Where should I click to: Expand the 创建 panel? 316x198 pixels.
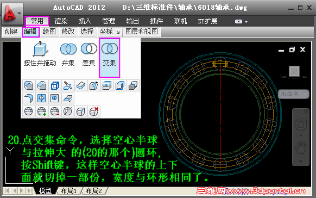click(x=11, y=32)
